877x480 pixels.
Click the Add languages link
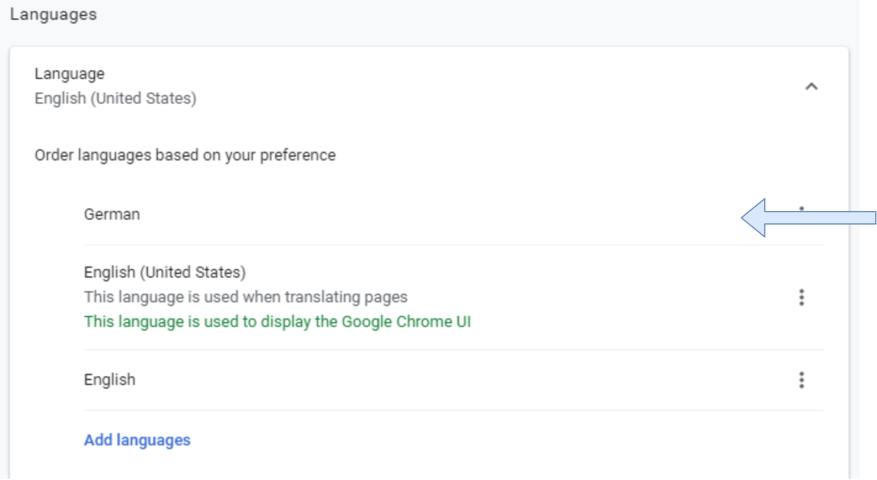pyautogui.click(x=137, y=440)
